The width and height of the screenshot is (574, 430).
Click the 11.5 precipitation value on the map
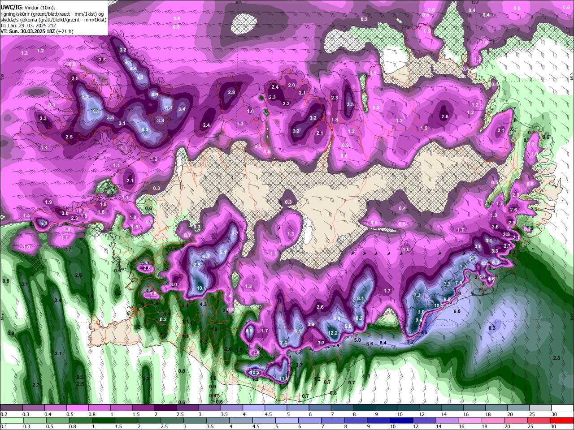pos(284,379)
